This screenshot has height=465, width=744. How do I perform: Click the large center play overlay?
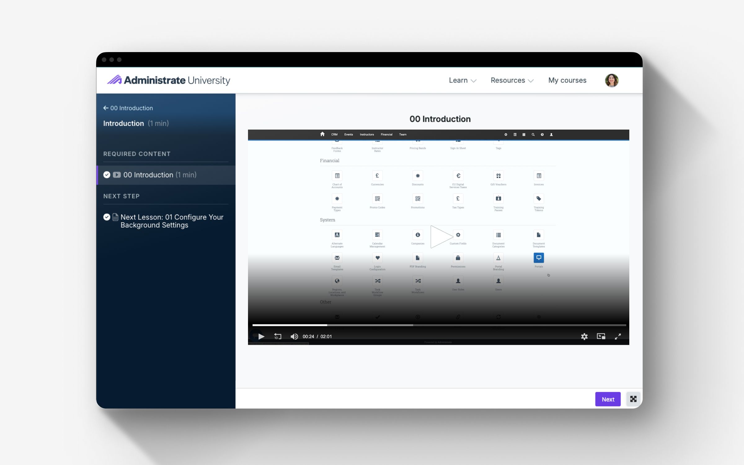441,237
